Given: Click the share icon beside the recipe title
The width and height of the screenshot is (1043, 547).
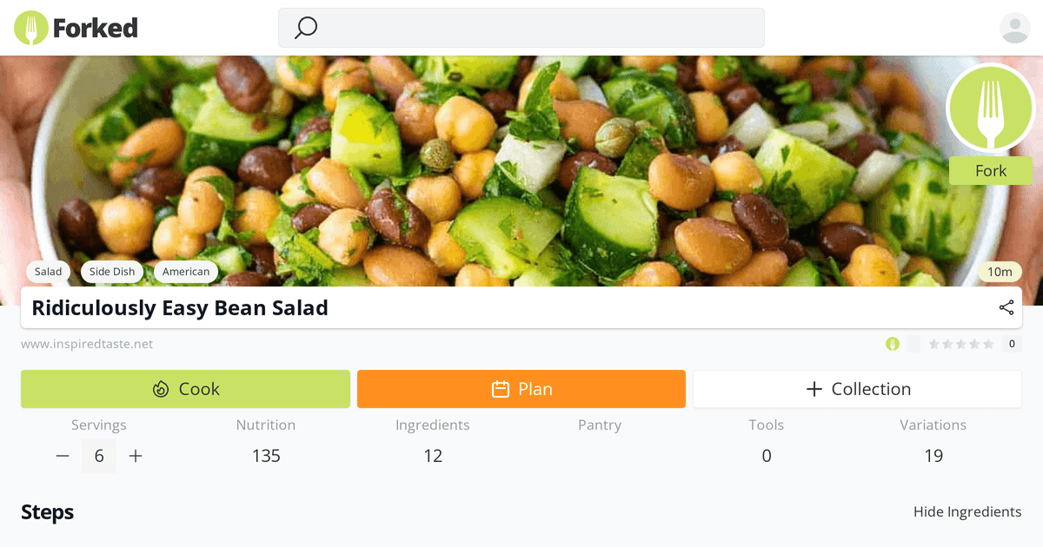Looking at the screenshot, I should click(1006, 307).
